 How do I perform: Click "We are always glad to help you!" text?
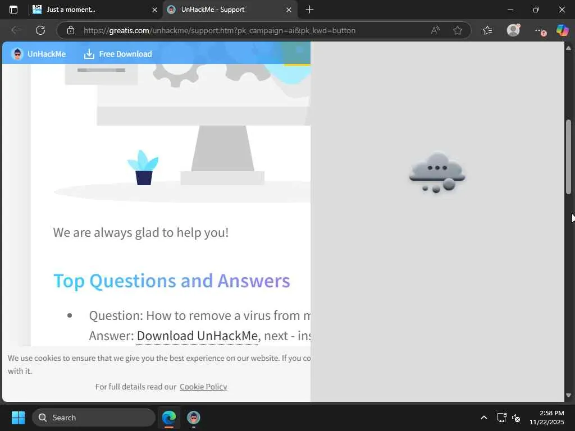(x=141, y=232)
